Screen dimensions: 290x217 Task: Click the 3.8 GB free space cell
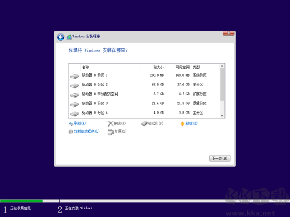pos(184,113)
